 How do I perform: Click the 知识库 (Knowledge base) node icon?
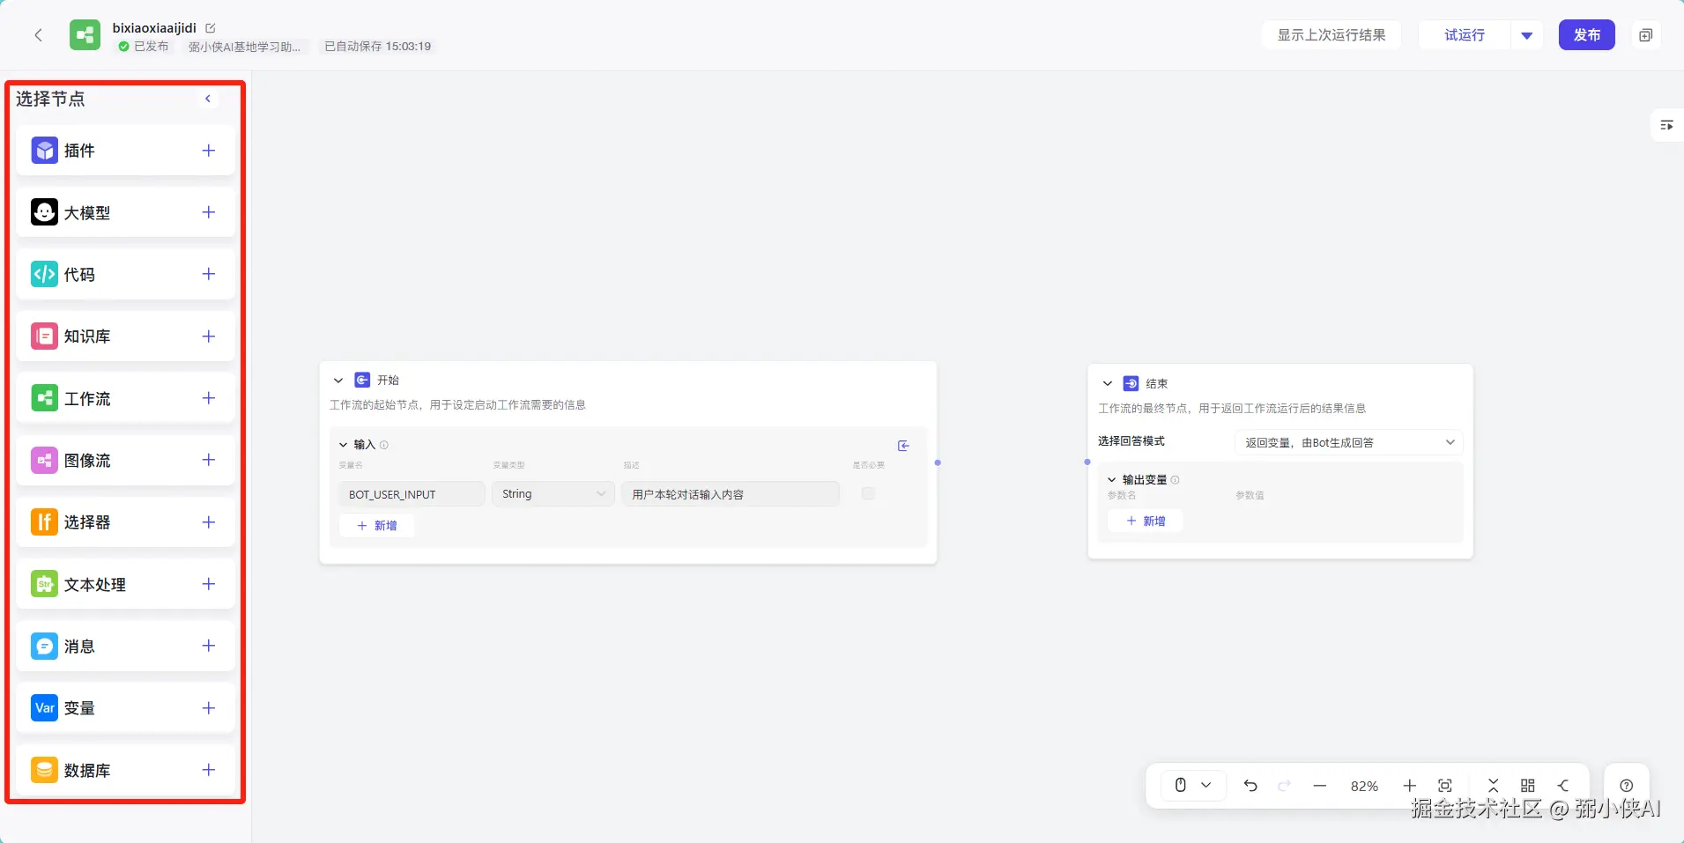(44, 336)
